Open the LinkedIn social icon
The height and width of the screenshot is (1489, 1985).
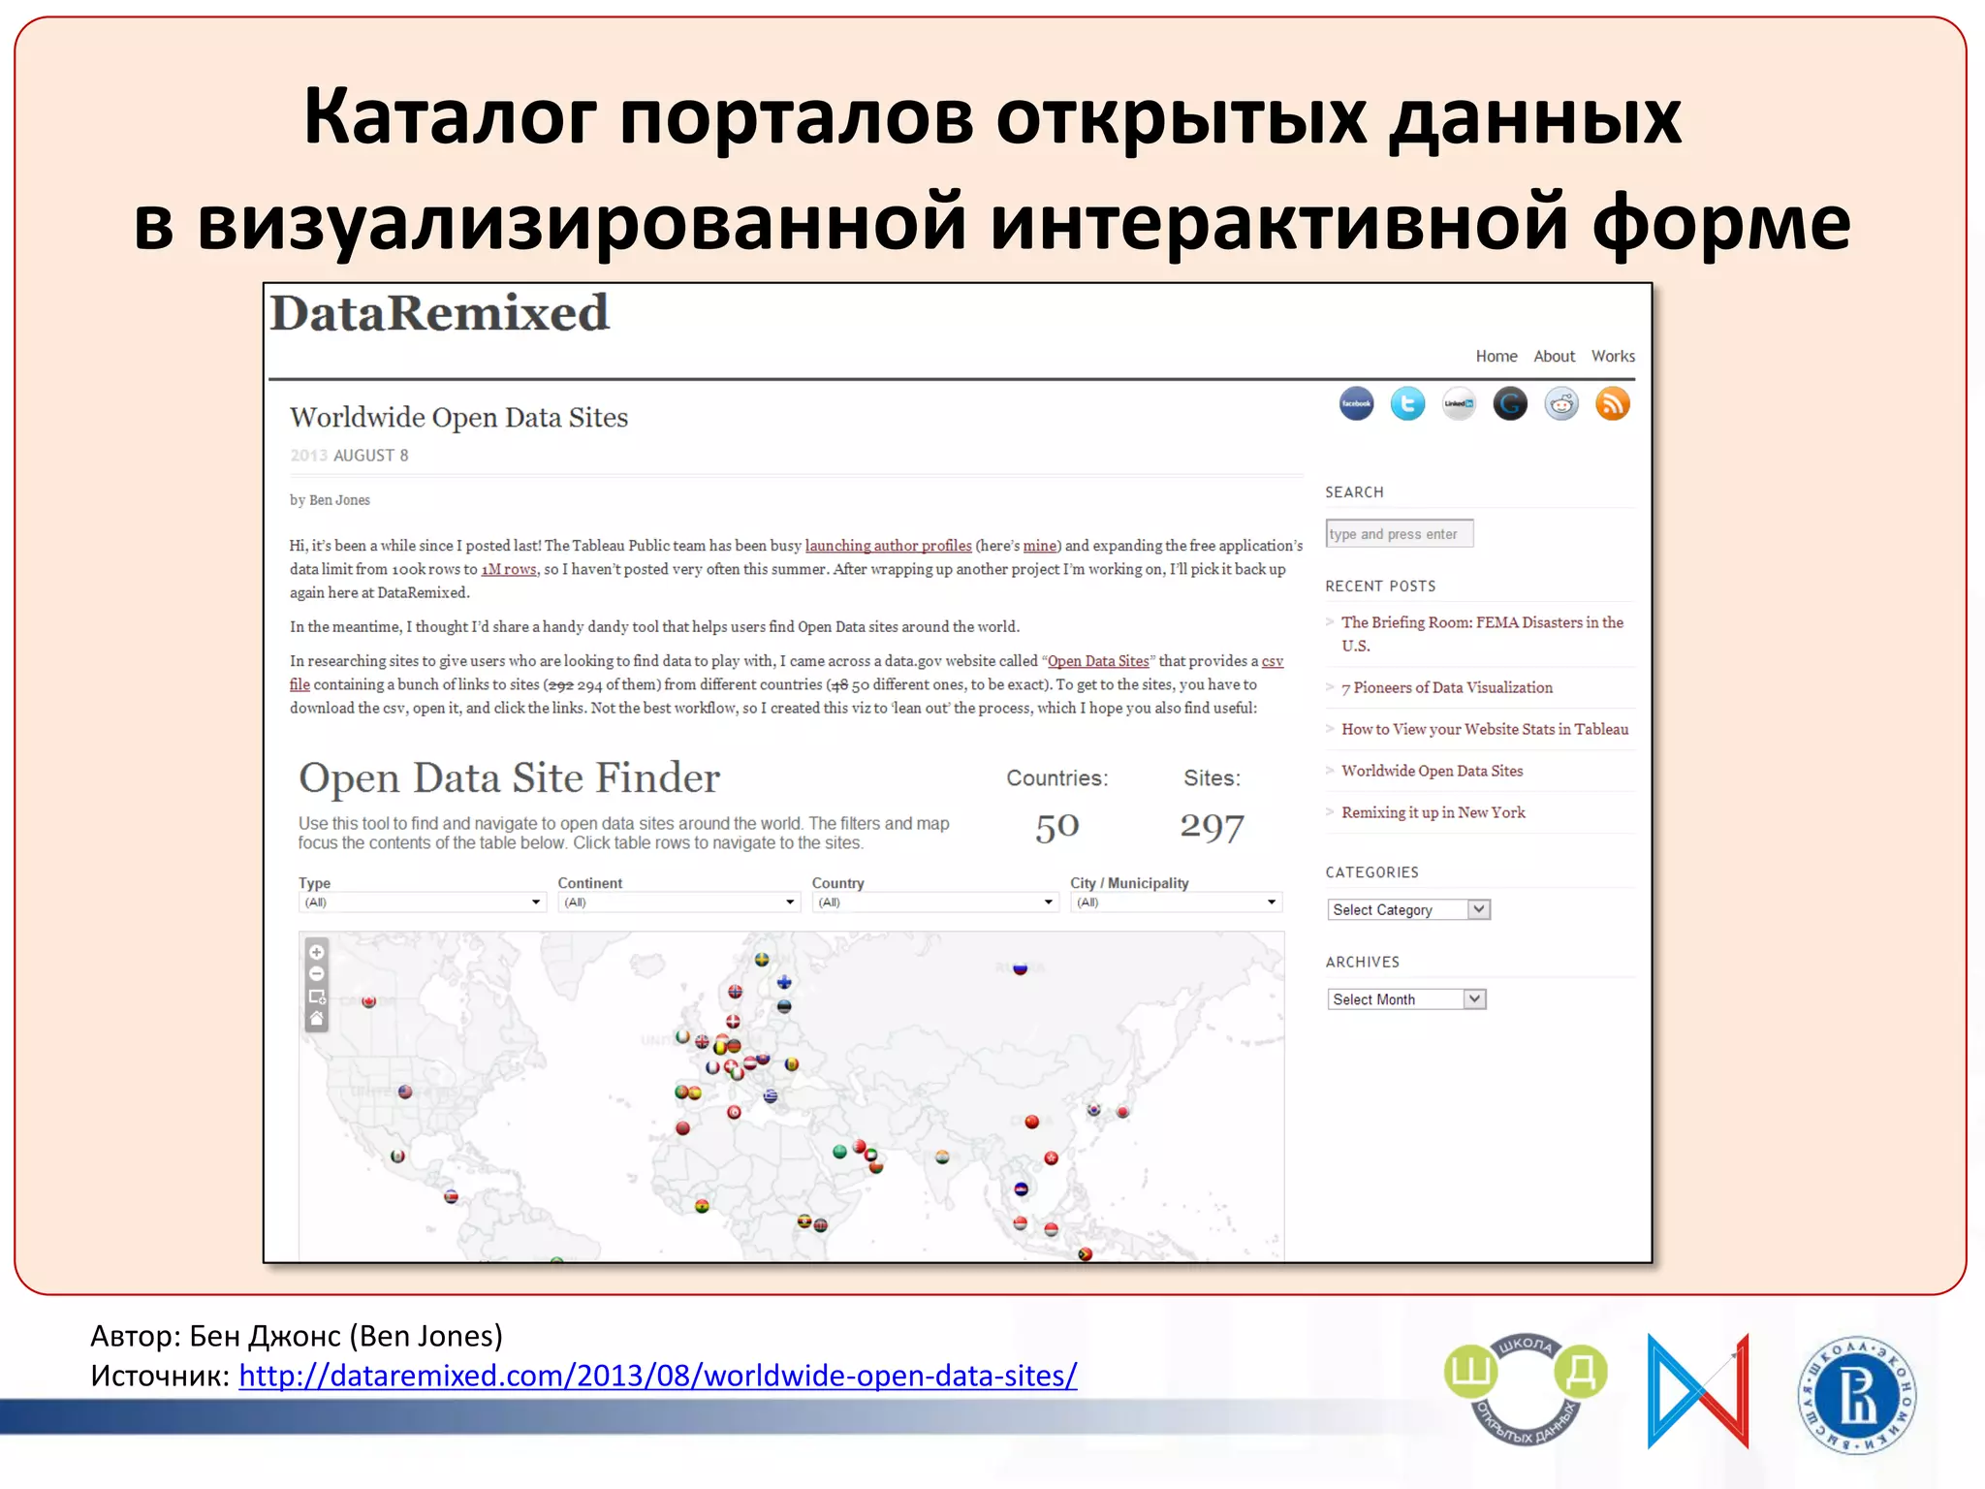point(1459,403)
